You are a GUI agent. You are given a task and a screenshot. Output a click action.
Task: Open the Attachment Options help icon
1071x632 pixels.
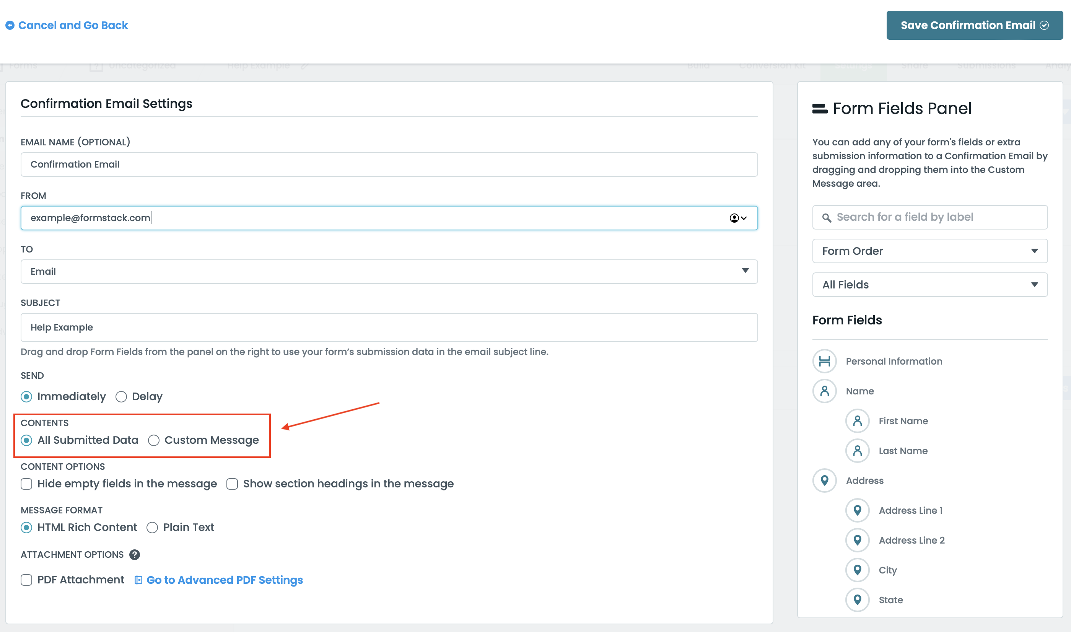[134, 554]
